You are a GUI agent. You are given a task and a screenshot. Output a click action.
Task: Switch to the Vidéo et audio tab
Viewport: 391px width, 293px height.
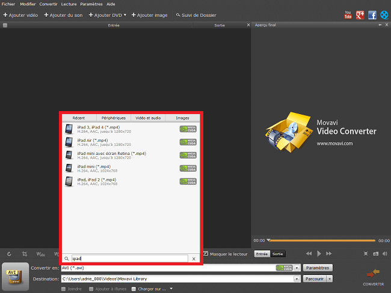[148, 118]
